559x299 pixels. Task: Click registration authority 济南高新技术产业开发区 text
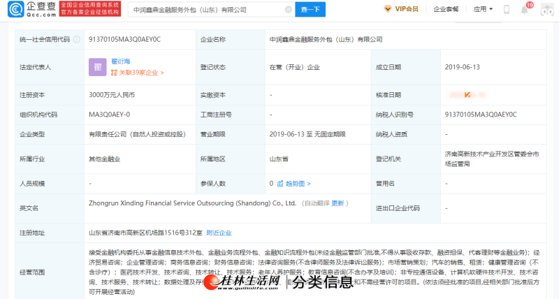(492, 159)
